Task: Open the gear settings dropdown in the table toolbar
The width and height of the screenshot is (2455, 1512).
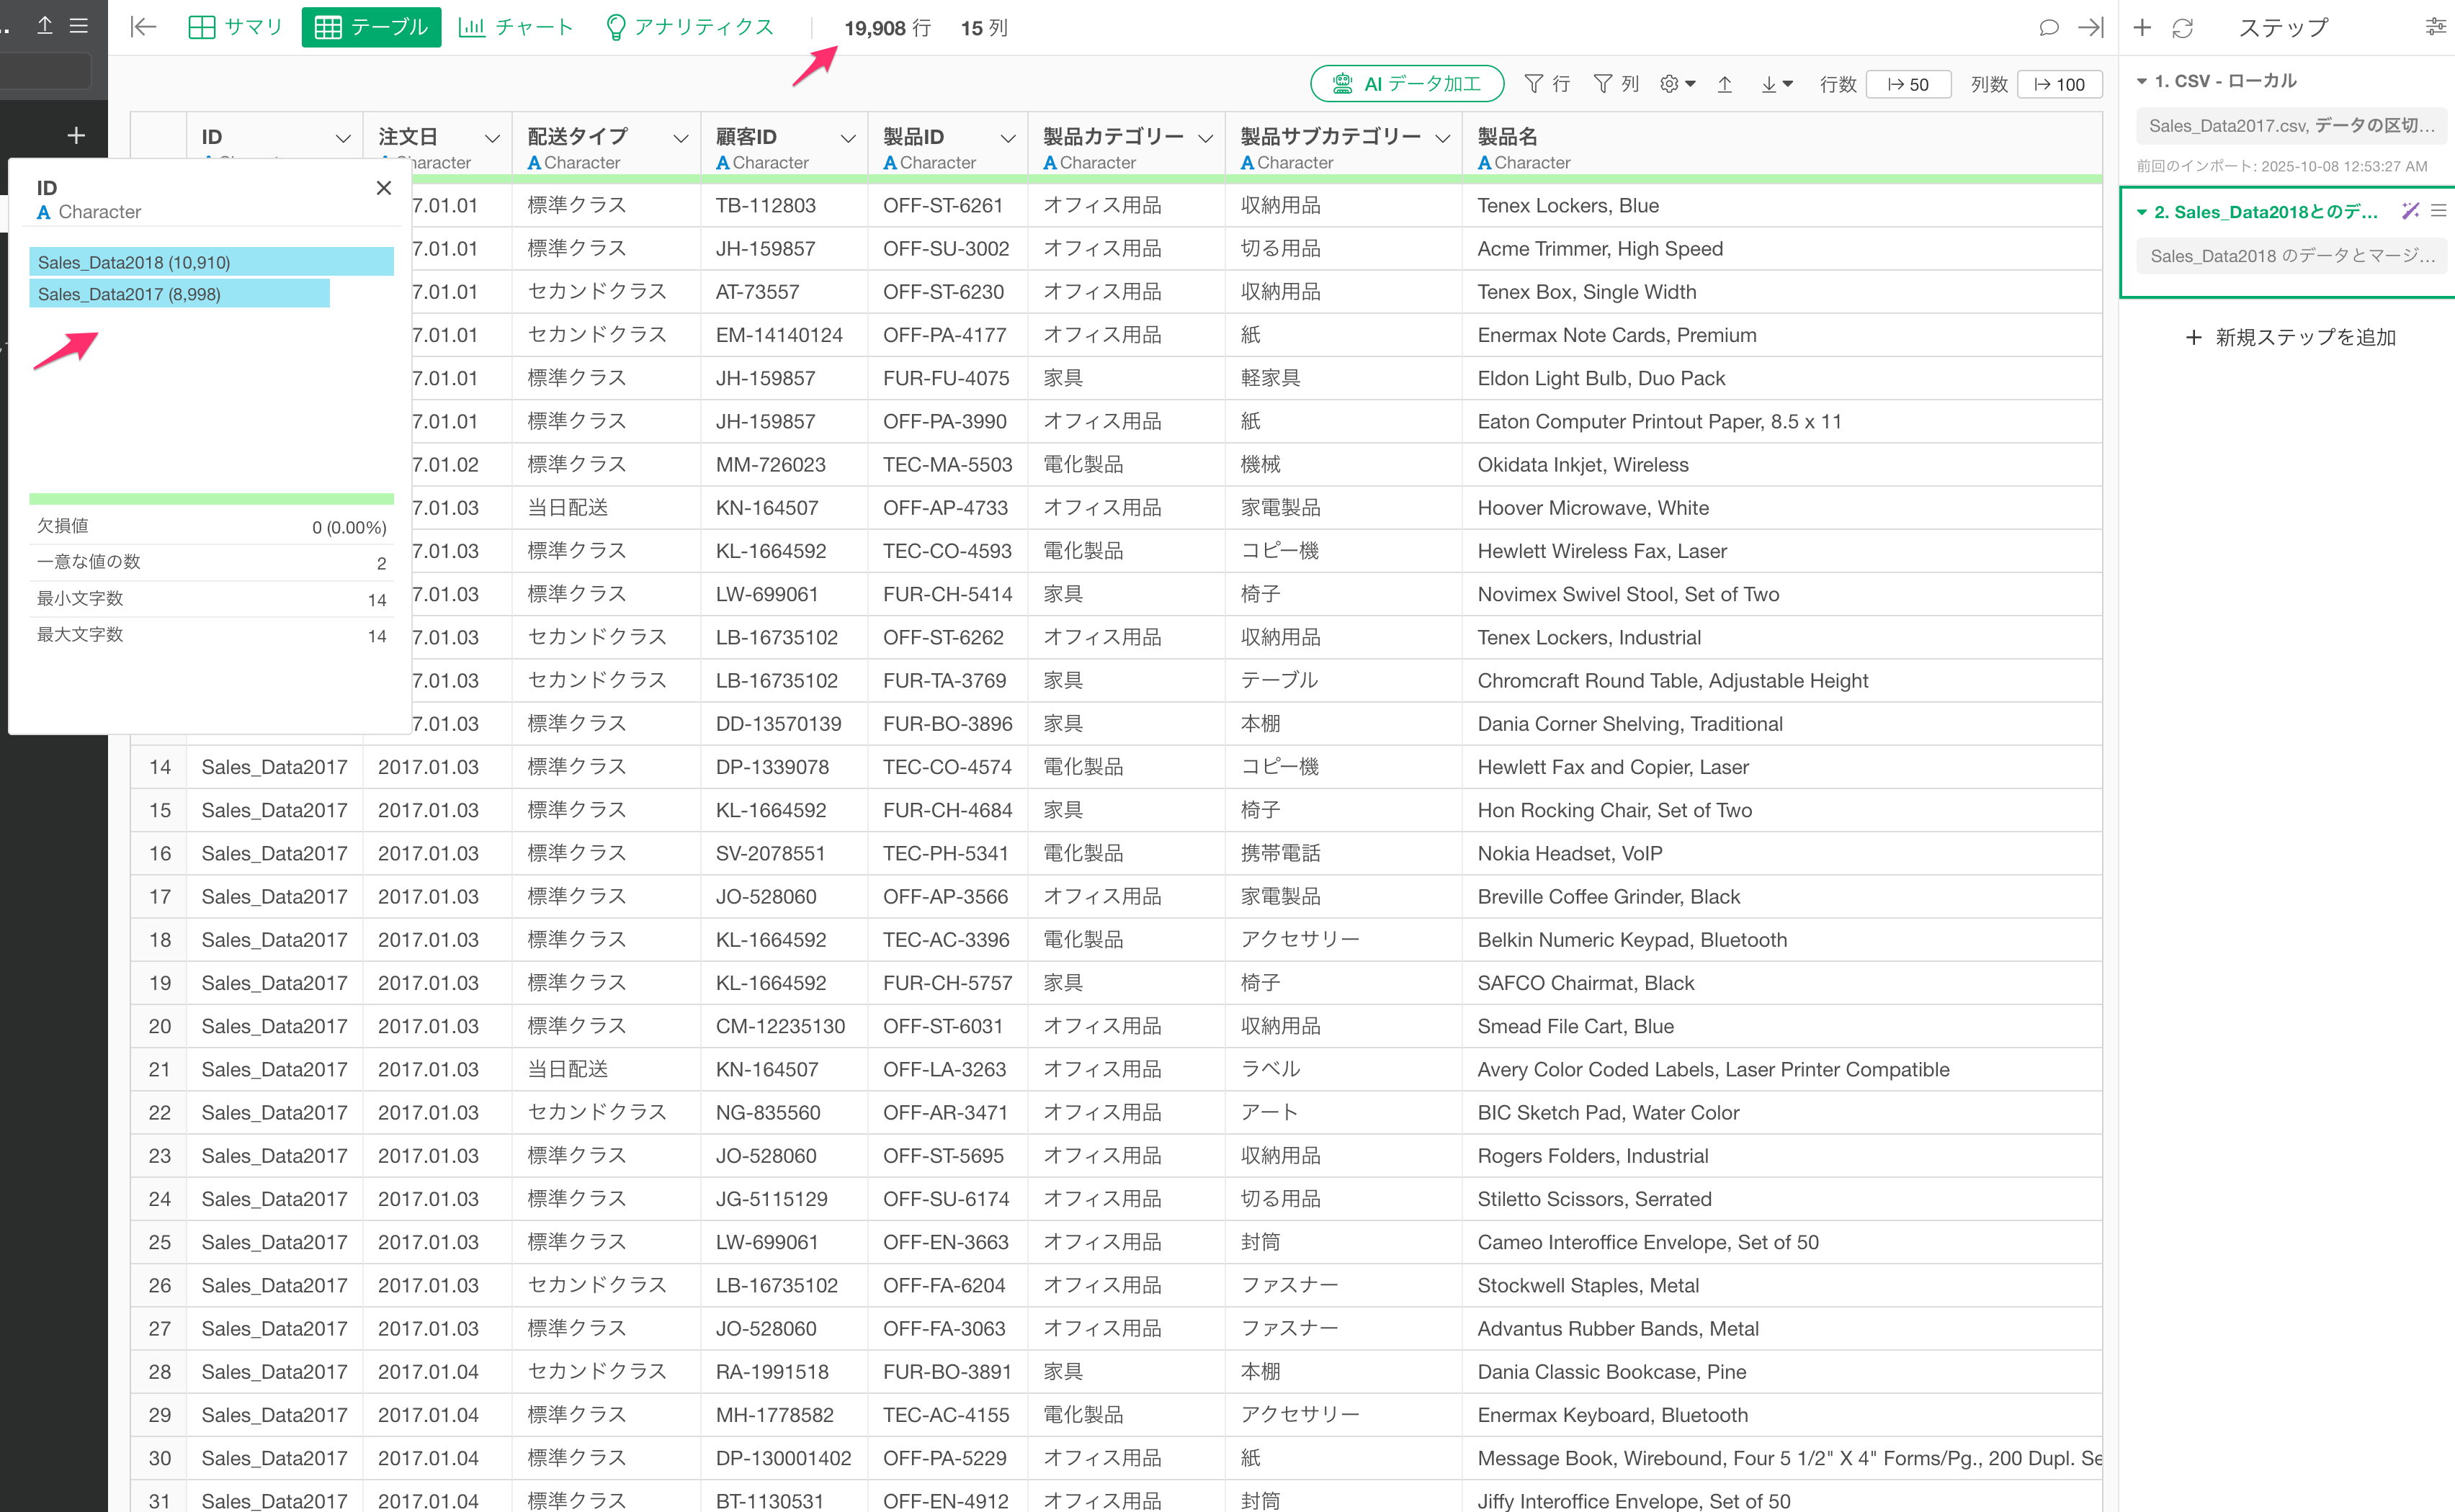Action: pyautogui.click(x=1677, y=84)
